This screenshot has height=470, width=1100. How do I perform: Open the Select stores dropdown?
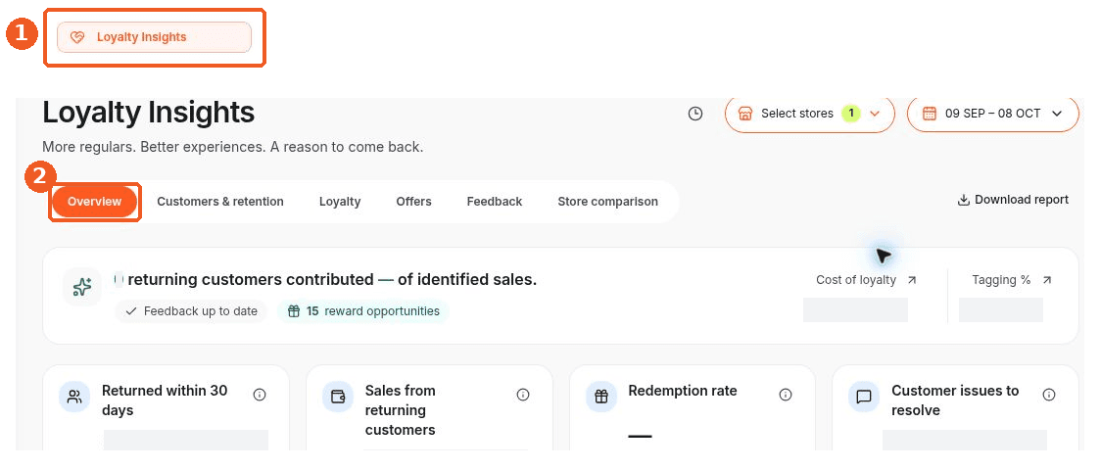(809, 114)
